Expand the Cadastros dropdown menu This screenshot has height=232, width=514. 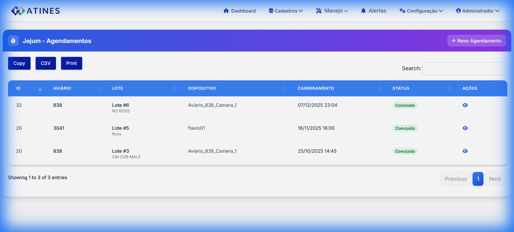pos(286,11)
